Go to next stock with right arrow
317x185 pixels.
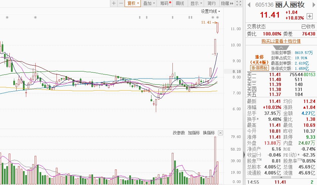tap(314, 5)
